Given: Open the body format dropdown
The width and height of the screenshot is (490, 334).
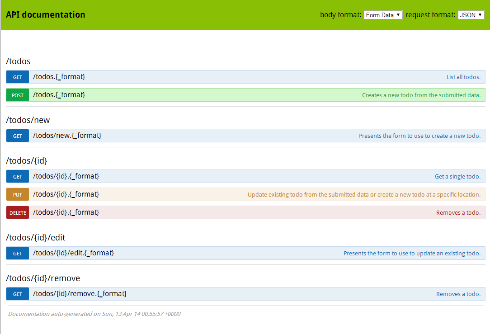Looking at the screenshot, I should coord(383,15).
